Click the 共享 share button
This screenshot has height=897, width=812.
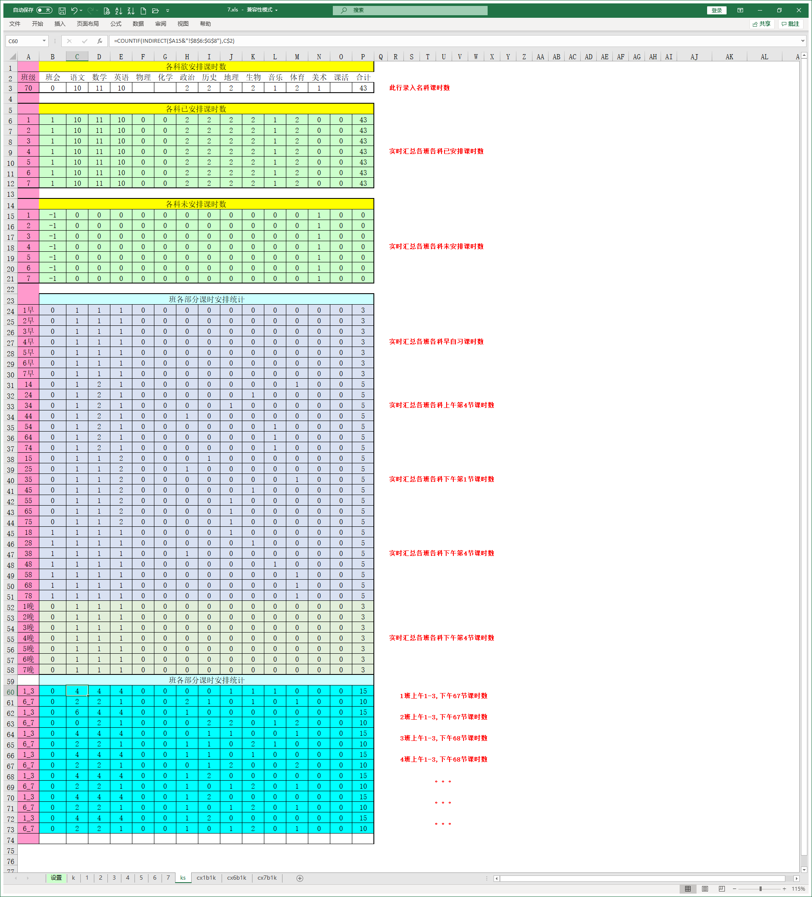(x=762, y=24)
